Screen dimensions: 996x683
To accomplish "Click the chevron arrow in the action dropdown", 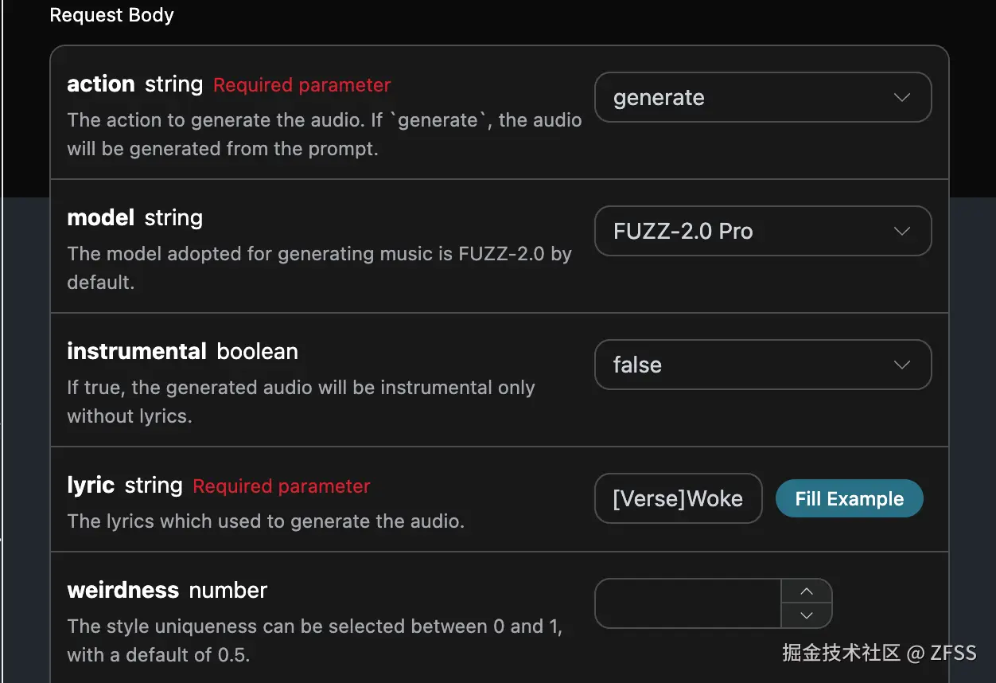I will point(901,98).
